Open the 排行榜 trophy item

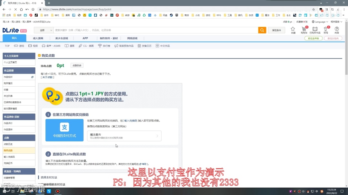(x=104, y=46)
